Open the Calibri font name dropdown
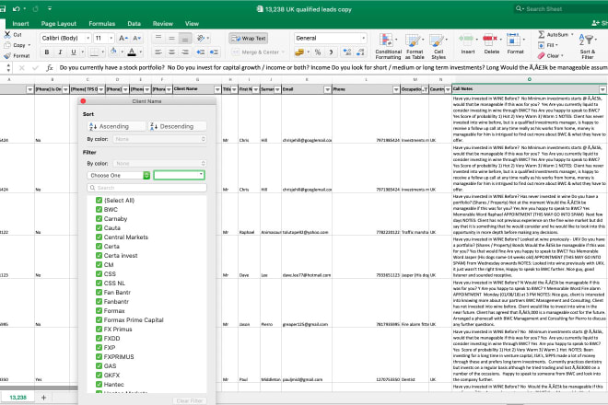The image size is (608, 405). (x=88, y=38)
